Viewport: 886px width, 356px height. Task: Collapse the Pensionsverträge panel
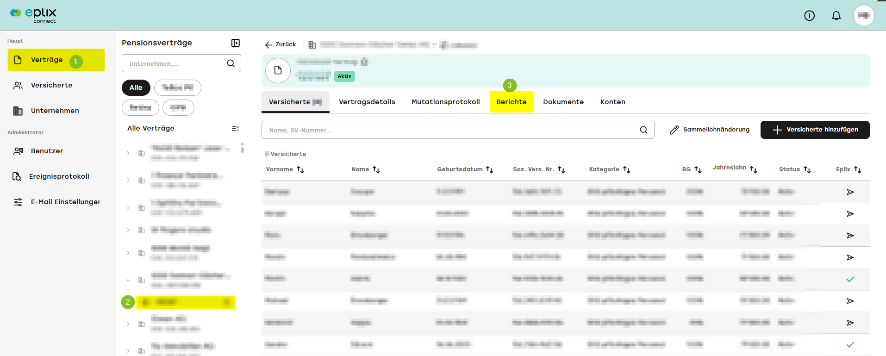click(236, 43)
